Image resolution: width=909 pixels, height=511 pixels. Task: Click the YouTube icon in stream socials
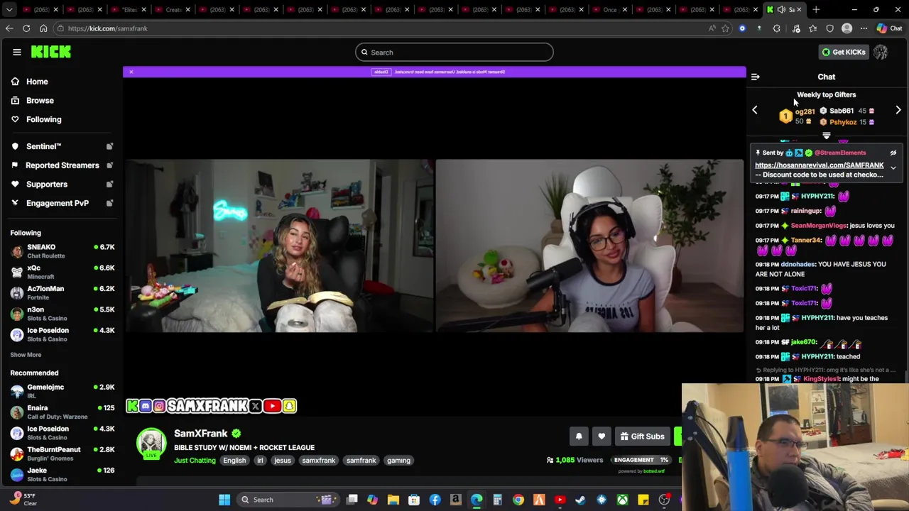pyautogui.click(x=272, y=406)
